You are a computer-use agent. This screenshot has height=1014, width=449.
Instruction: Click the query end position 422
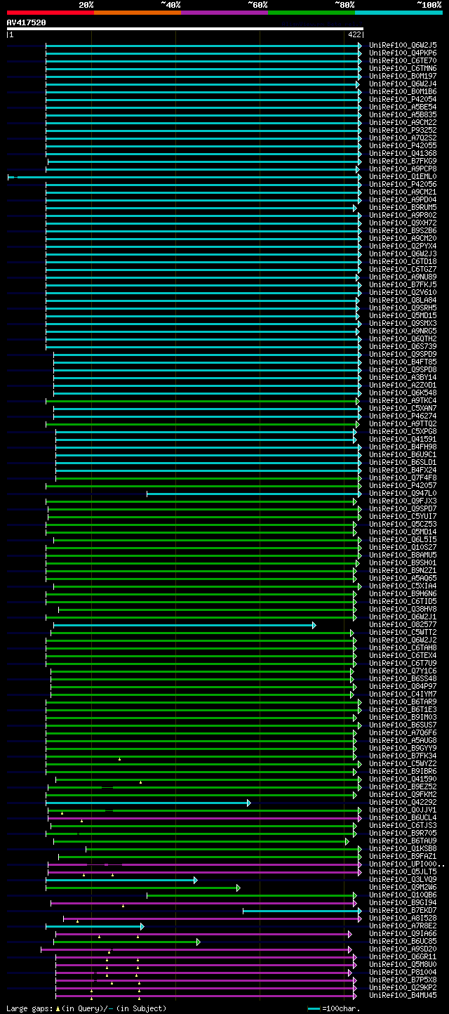click(x=354, y=34)
